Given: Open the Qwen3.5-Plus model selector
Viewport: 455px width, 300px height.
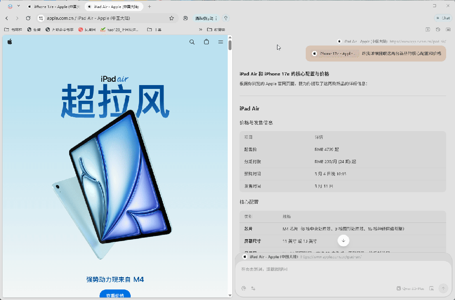Looking at the screenshot, I should click(410, 288).
